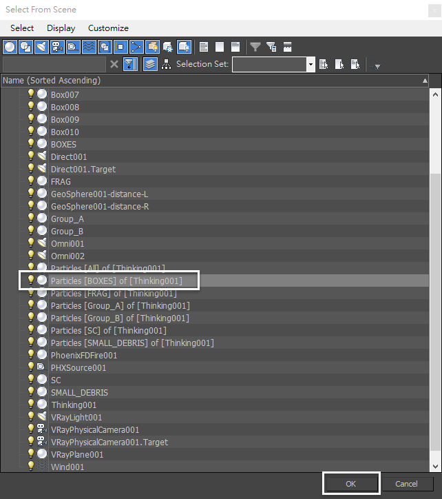Toggle the light bulb next to Direct001

(31, 156)
